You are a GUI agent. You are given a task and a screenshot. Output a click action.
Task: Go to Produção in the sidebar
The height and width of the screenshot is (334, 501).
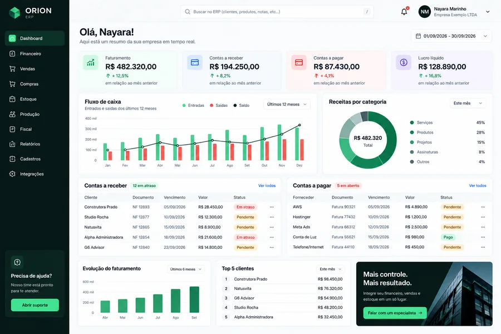pos(35,114)
